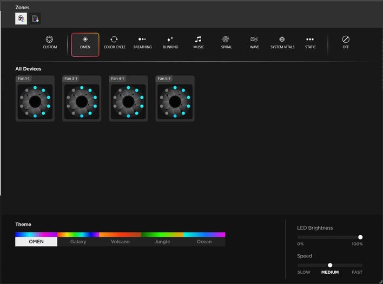The width and height of the screenshot is (383, 284).
Task: Click the Speed slider handle
Action: point(330,265)
